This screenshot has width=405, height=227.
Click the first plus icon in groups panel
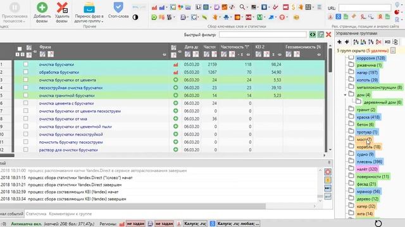(x=339, y=42)
